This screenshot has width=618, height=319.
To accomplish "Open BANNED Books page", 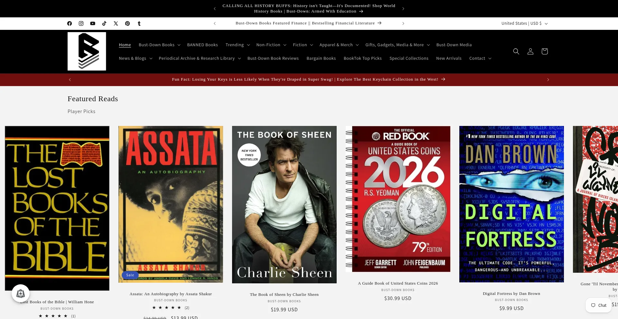I will [202, 45].
